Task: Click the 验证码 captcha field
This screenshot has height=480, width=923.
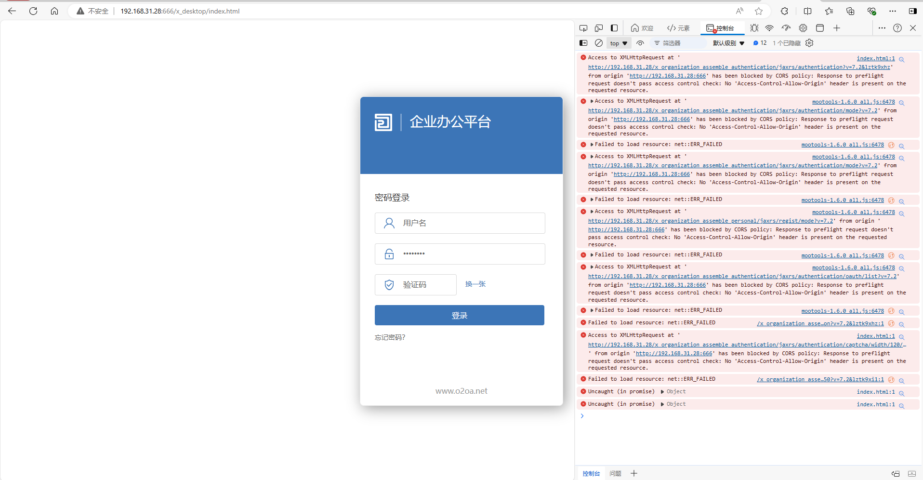Action: pyautogui.click(x=416, y=285)
